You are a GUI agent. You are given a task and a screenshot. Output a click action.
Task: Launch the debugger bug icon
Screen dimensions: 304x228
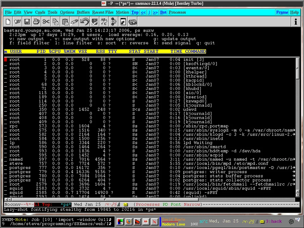(x=123, y=22)
